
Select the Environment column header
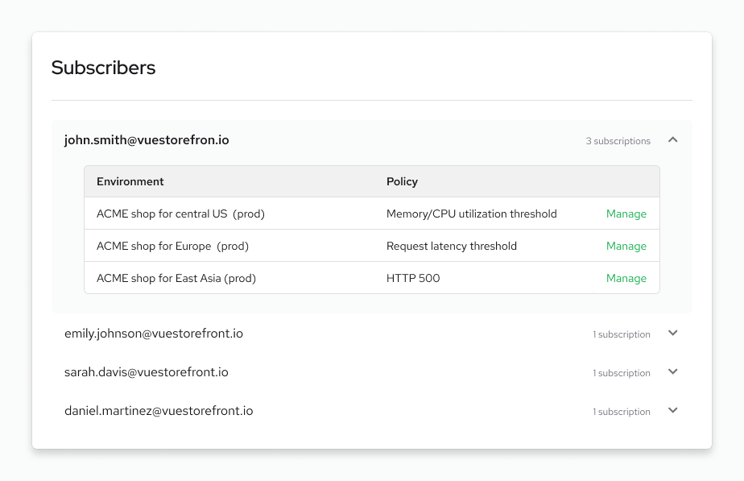click(x=130, y=181)
